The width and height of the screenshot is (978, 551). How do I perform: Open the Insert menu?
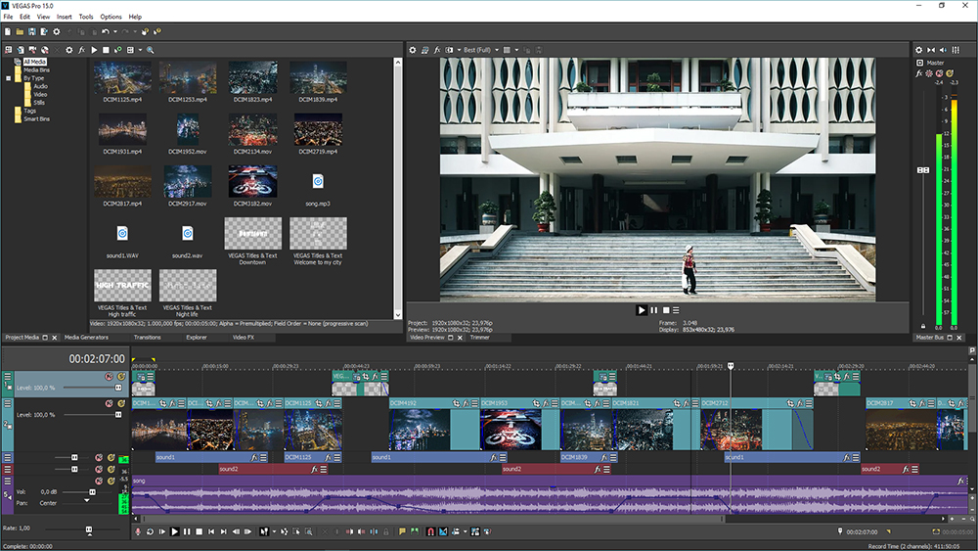[65, 17]
